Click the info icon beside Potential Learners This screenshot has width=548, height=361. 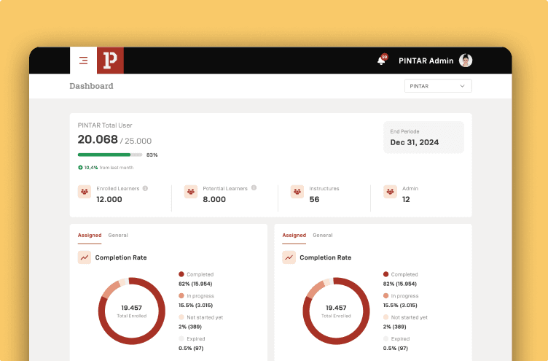click(254, 188)
